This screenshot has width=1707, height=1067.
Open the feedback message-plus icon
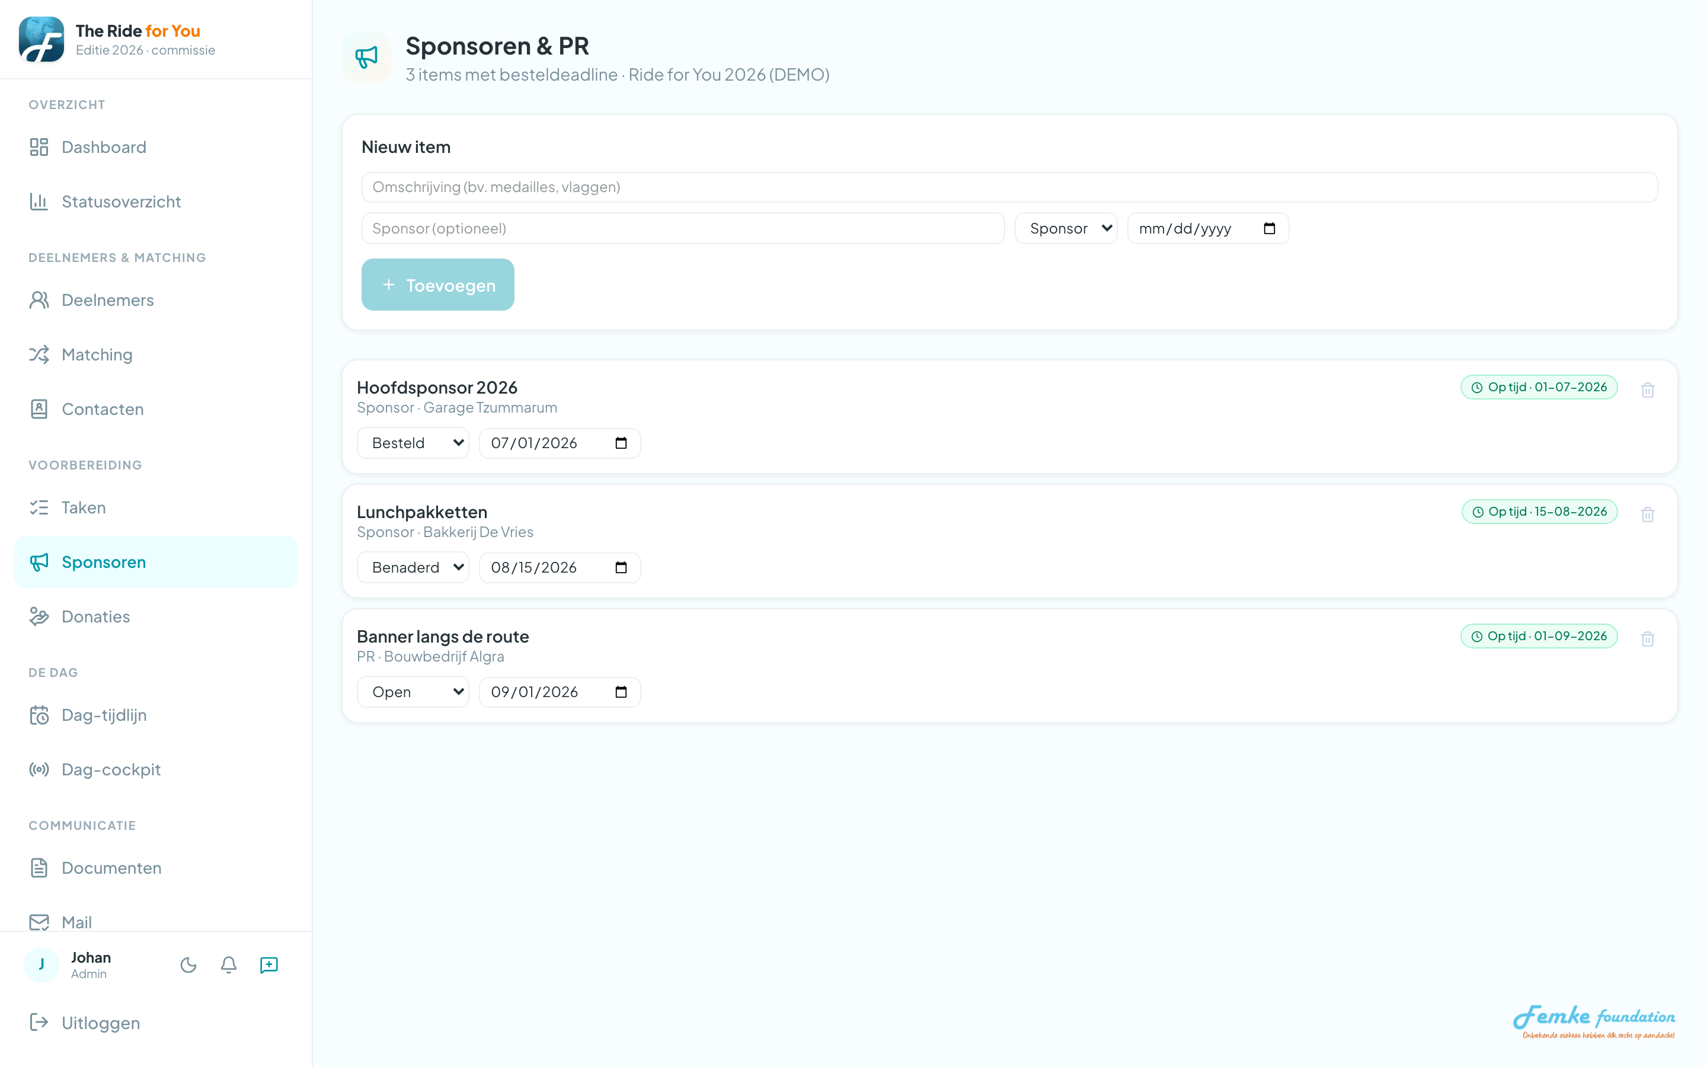click(268, 964)
